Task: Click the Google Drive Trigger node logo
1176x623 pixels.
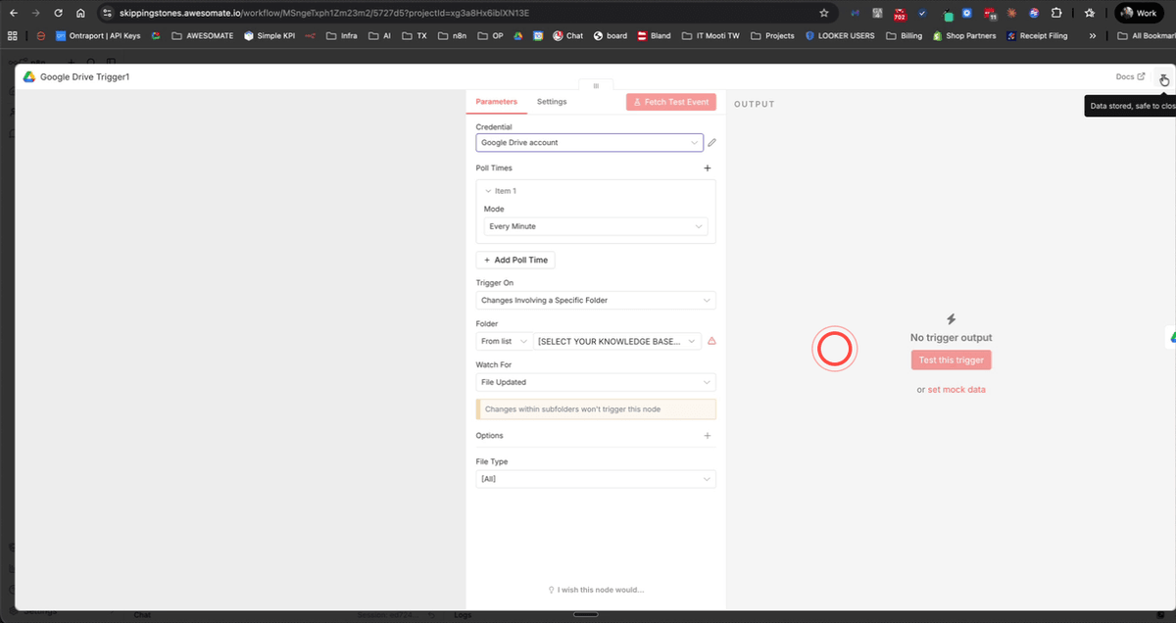Action: click(x=27, y=75)
